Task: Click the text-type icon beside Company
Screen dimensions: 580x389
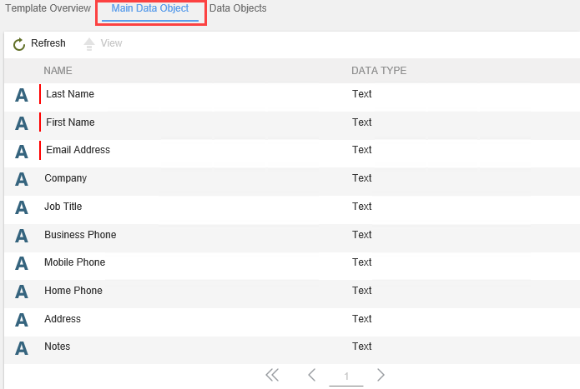Action: (x=22, y=179)
